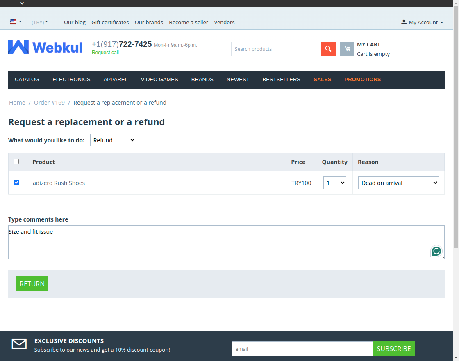Viewport: 459px width, 361px height.
Task: Open the Request call link
Action: coord(105,53)
